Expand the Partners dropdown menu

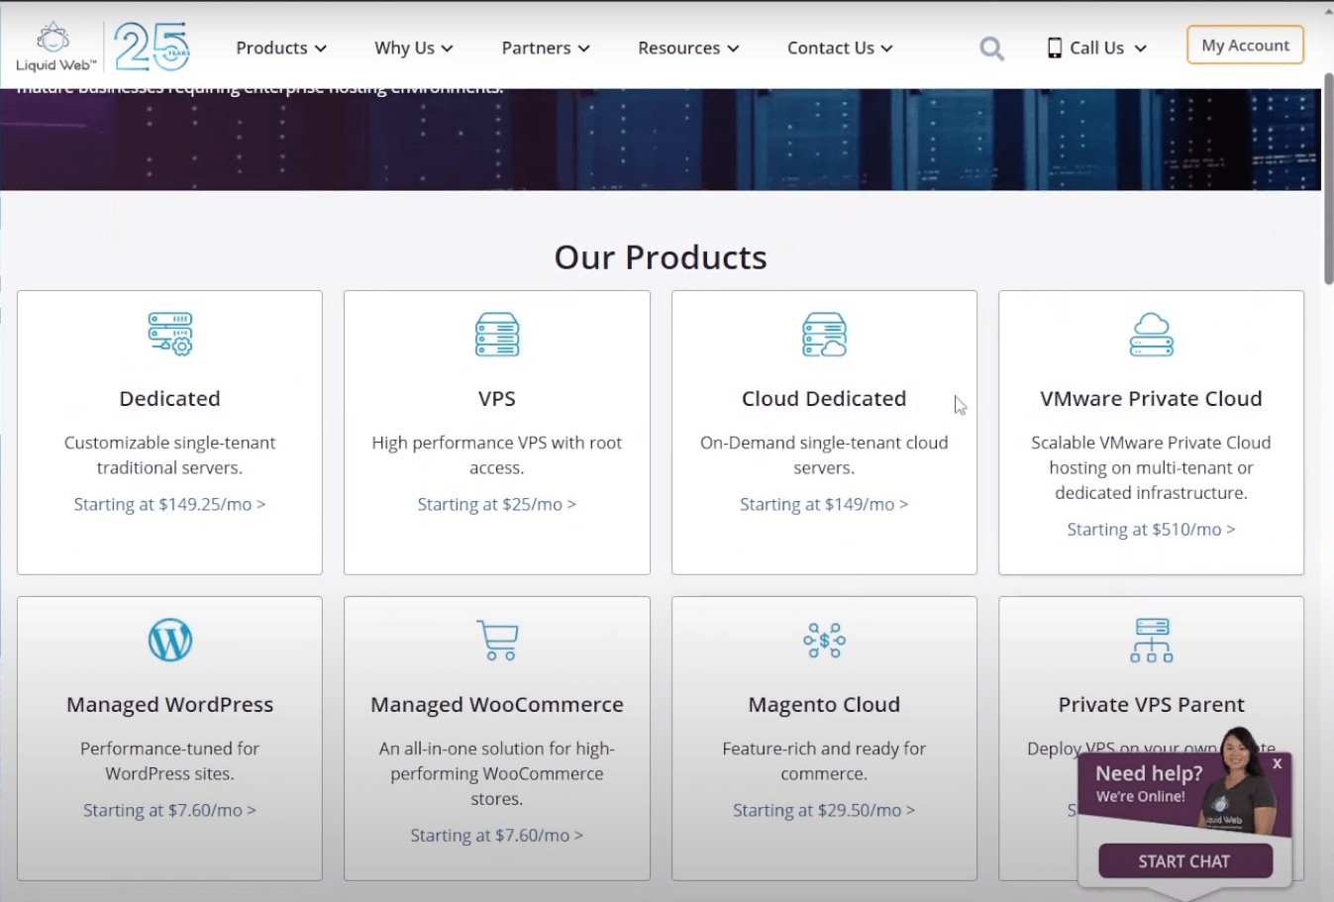point(546,48)
